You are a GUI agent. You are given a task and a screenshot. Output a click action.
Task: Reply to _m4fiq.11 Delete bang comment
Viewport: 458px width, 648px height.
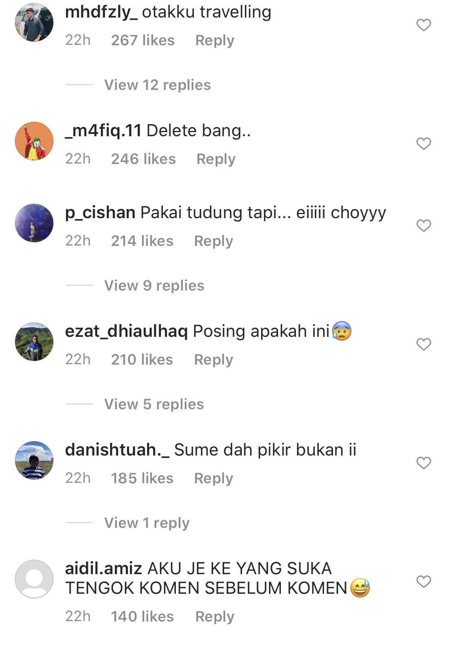tap(216, 159)
